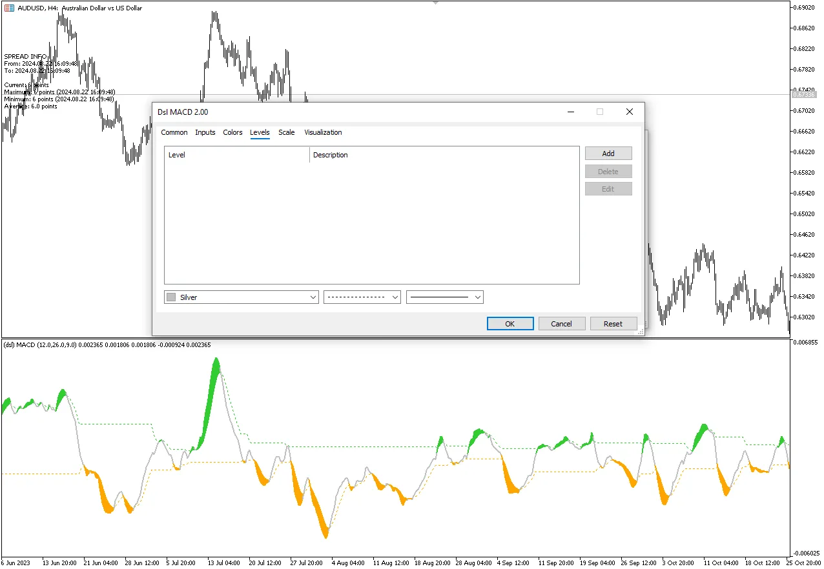Click the Description column header
The width and height of the screenshot is (824, 569).
[444, 155]
